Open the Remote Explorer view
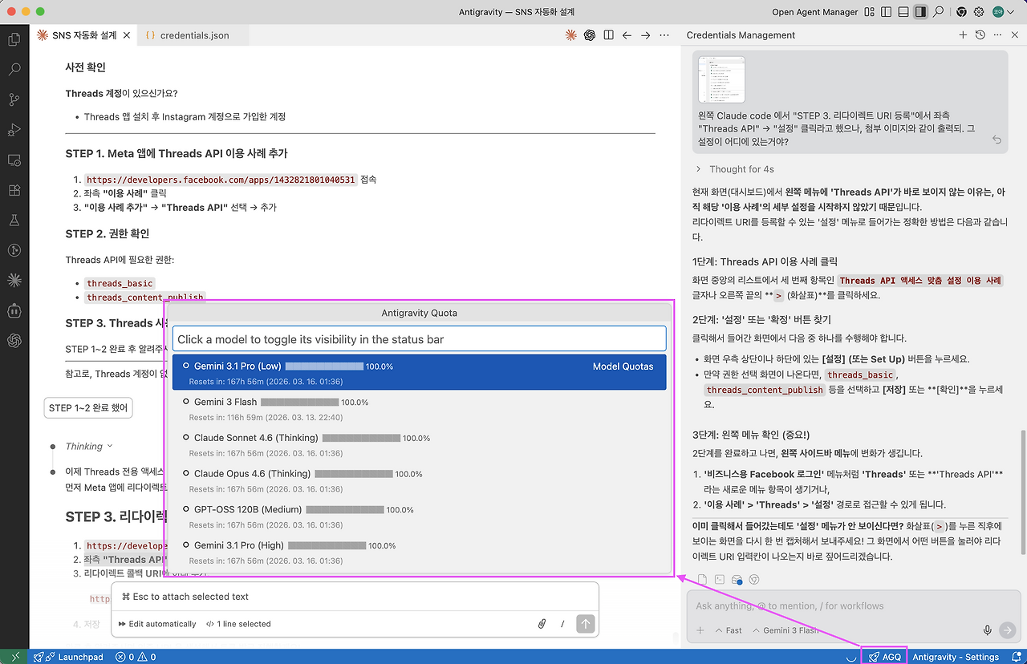This screenshot has height=664, width=1027. click(14, 160)
